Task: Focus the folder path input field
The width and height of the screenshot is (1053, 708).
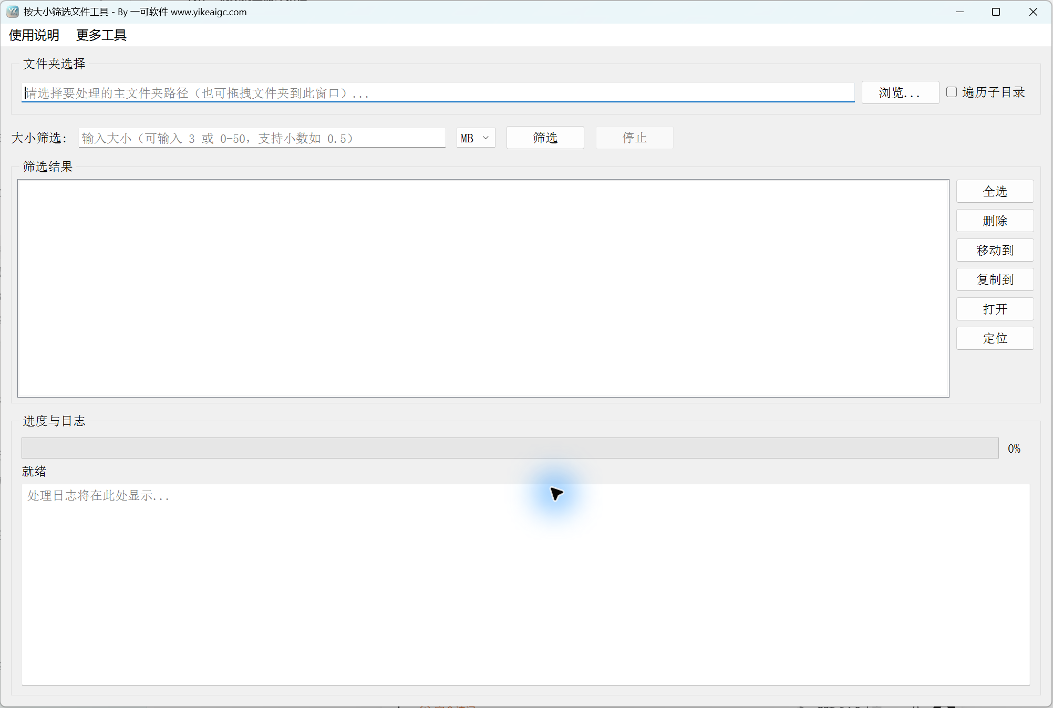Action: point(438,93)
